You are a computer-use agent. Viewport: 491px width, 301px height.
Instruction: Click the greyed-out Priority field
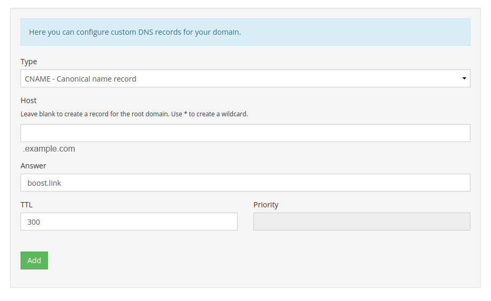pos(362,222)
